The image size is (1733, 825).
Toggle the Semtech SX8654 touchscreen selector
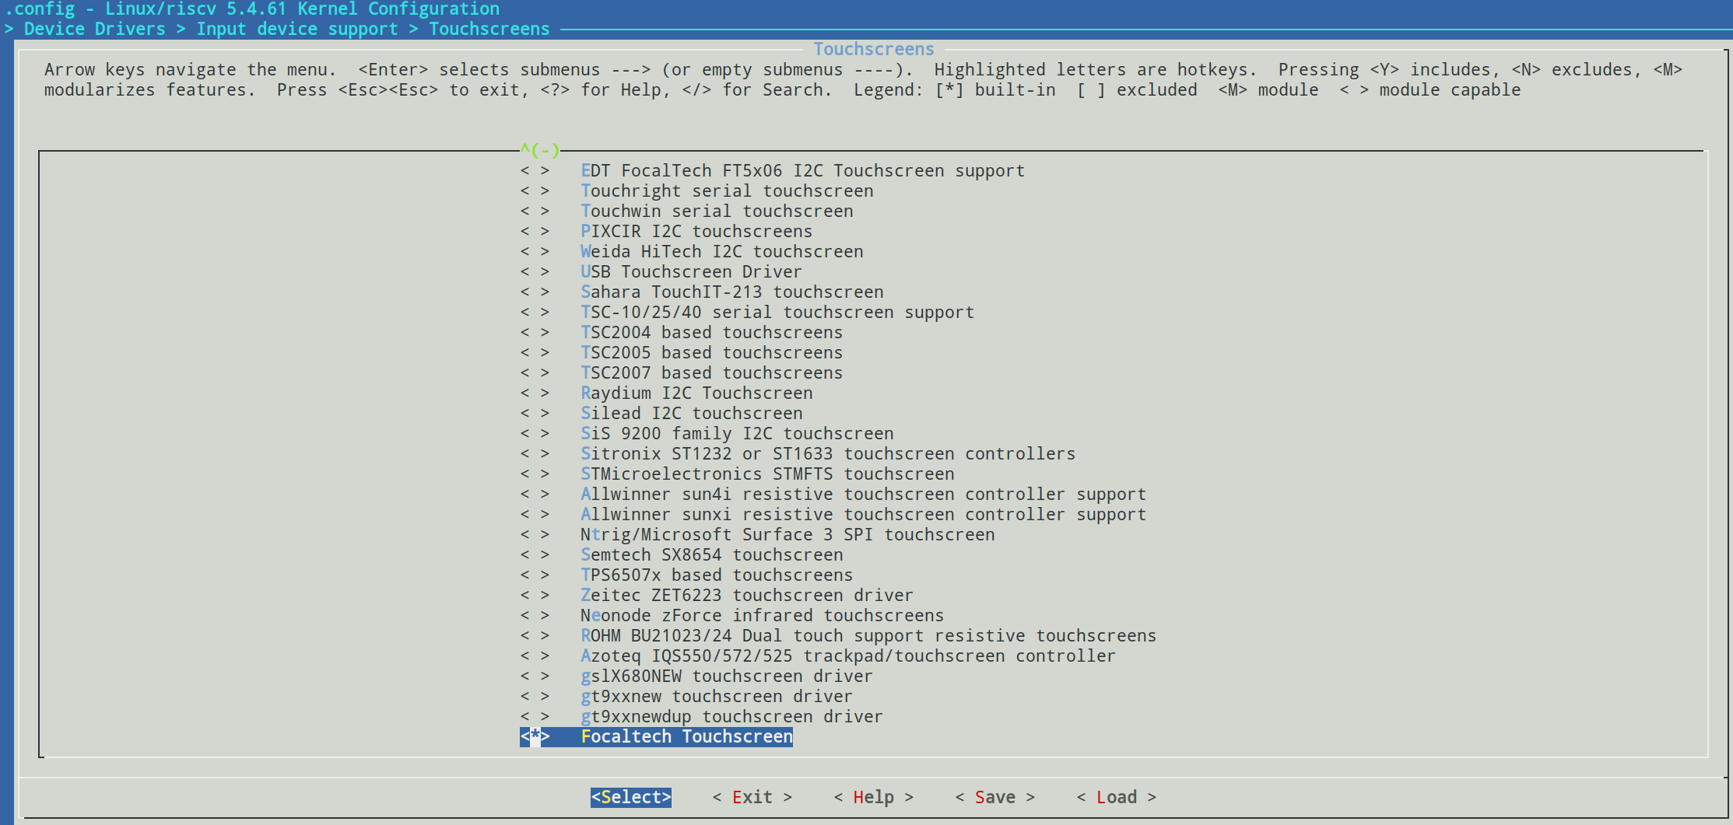point(535,555)
